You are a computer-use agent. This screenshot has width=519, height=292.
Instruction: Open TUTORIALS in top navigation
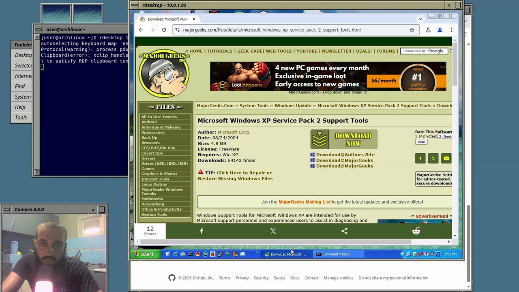pos(220,51)
